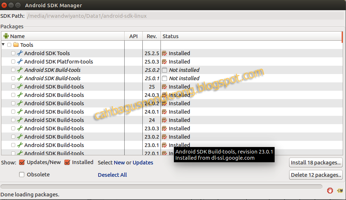Viewport: 346px width, 200px height.
Task: Click wrench icon of Build-tools revision 24
Action: [20, 120]
